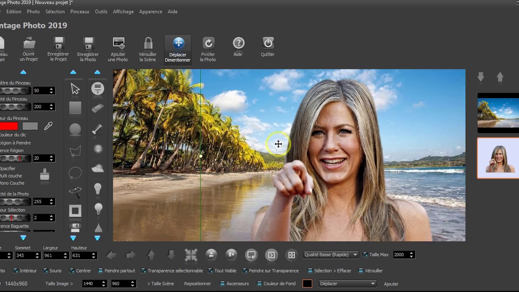Open the Affichage menu
519x292 pixels.
[123, 12]
